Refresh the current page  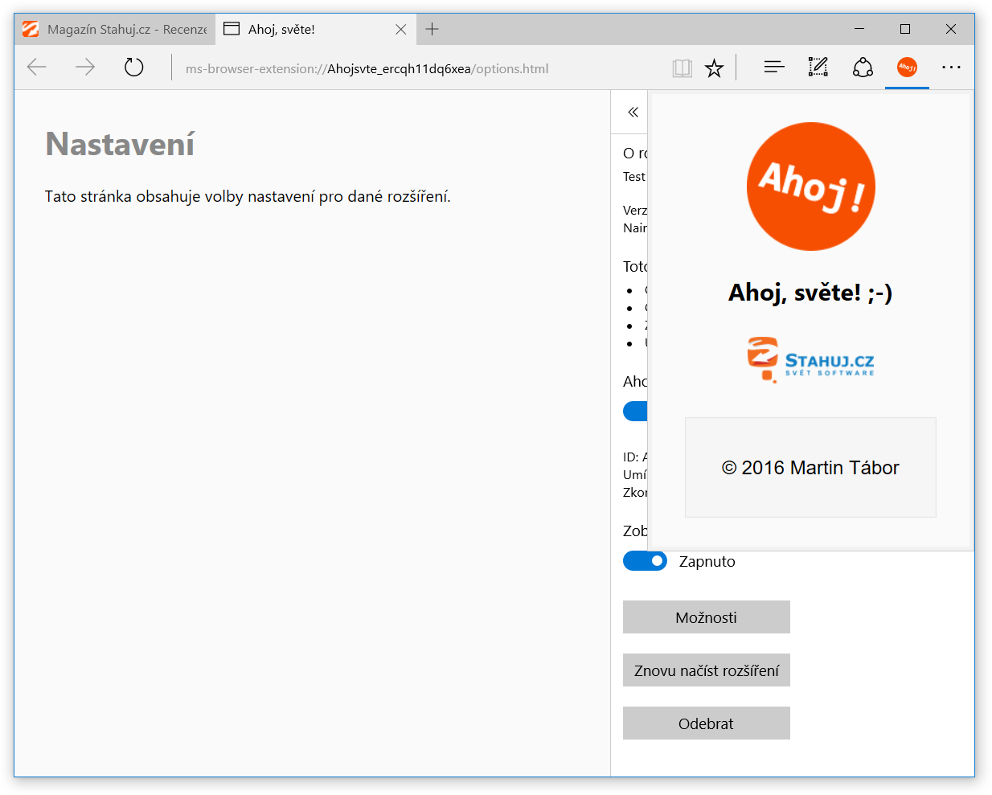click(134, 68)
